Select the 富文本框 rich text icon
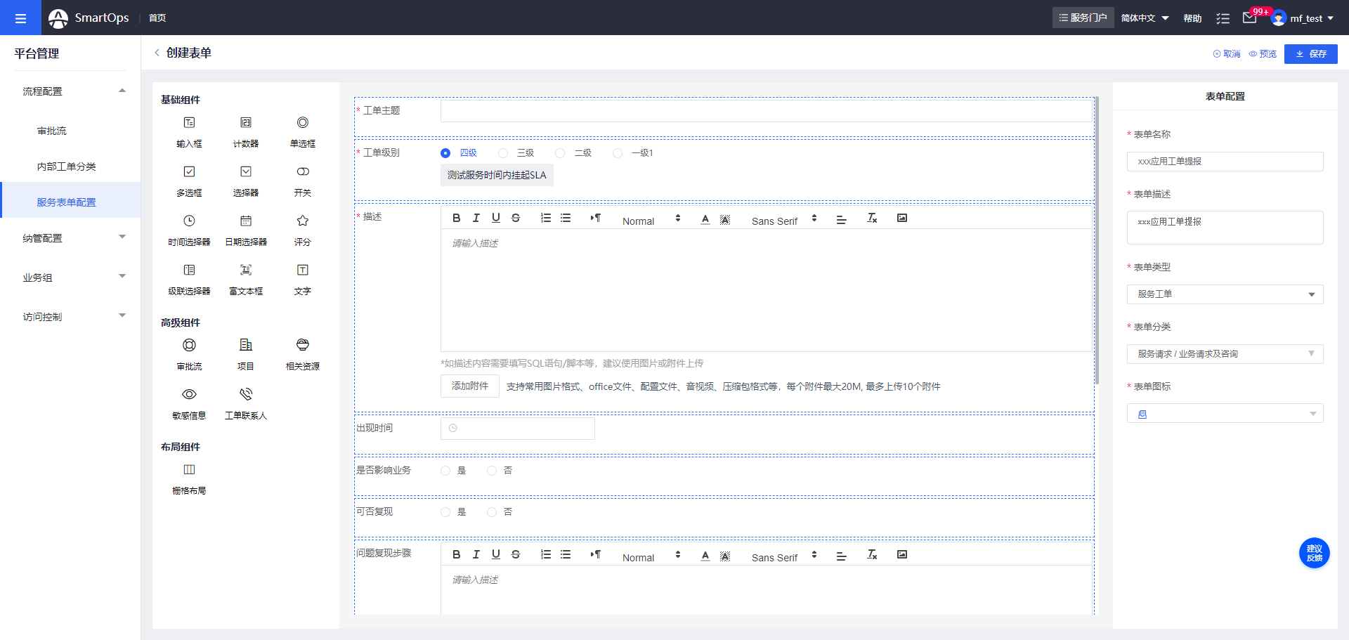This screenshot has width=1349, height=640. click(246, 270)
